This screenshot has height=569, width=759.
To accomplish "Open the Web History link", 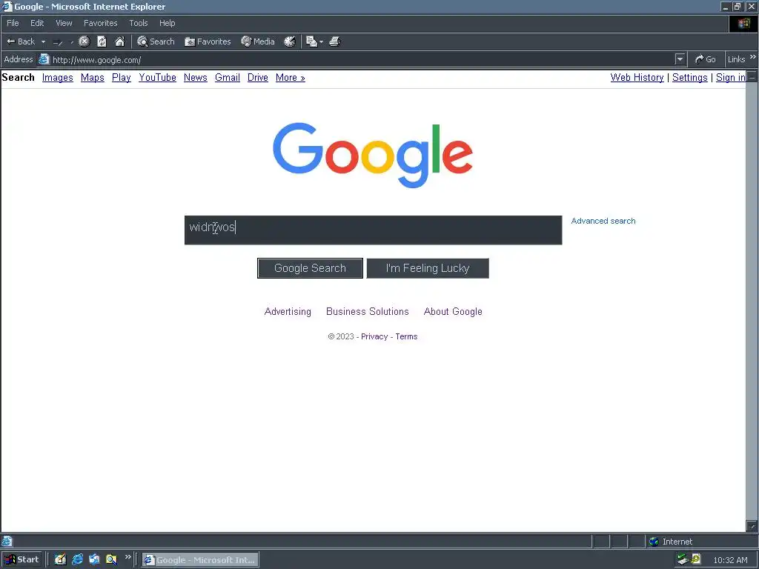I will 637,77.
